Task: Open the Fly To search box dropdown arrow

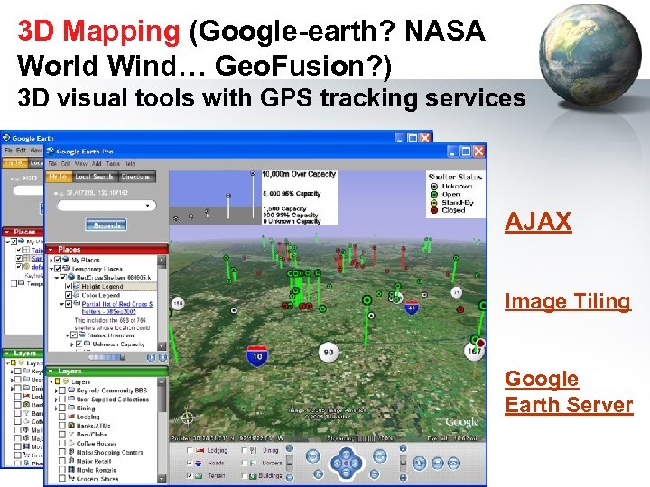Action: coord(148,206)
